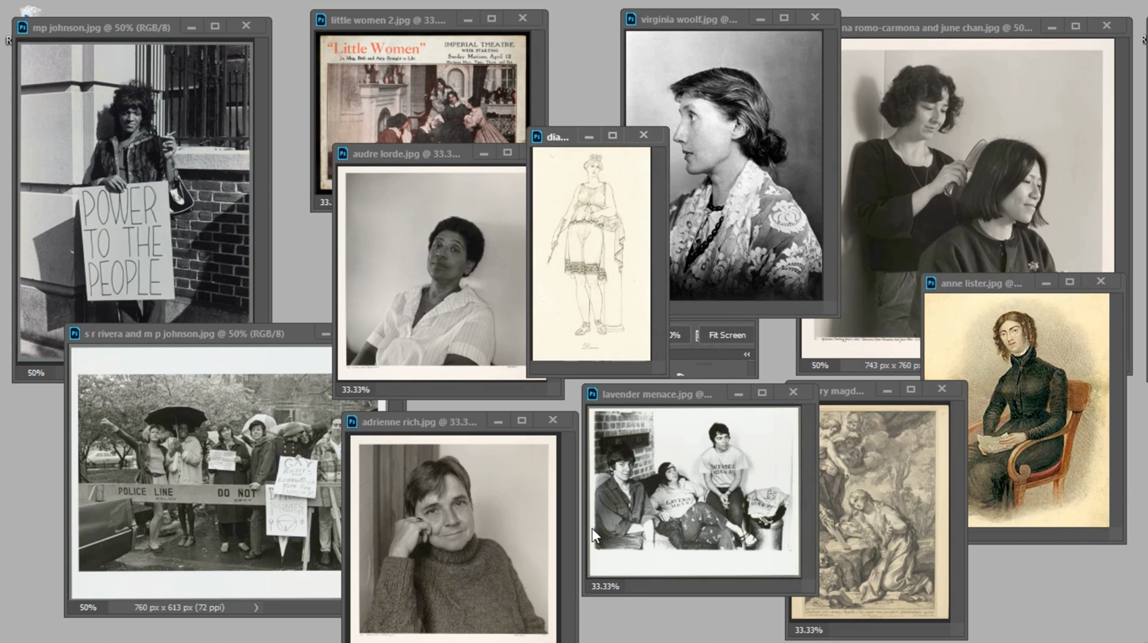
Task: Close the romo-carmona and june chan document
Action: (x=1107, y=26)
